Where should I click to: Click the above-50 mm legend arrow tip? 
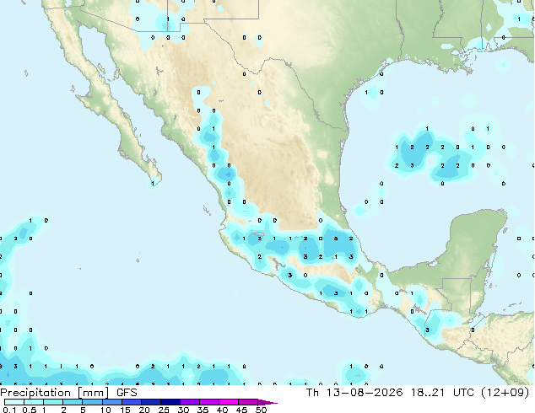tap(267, 402)
